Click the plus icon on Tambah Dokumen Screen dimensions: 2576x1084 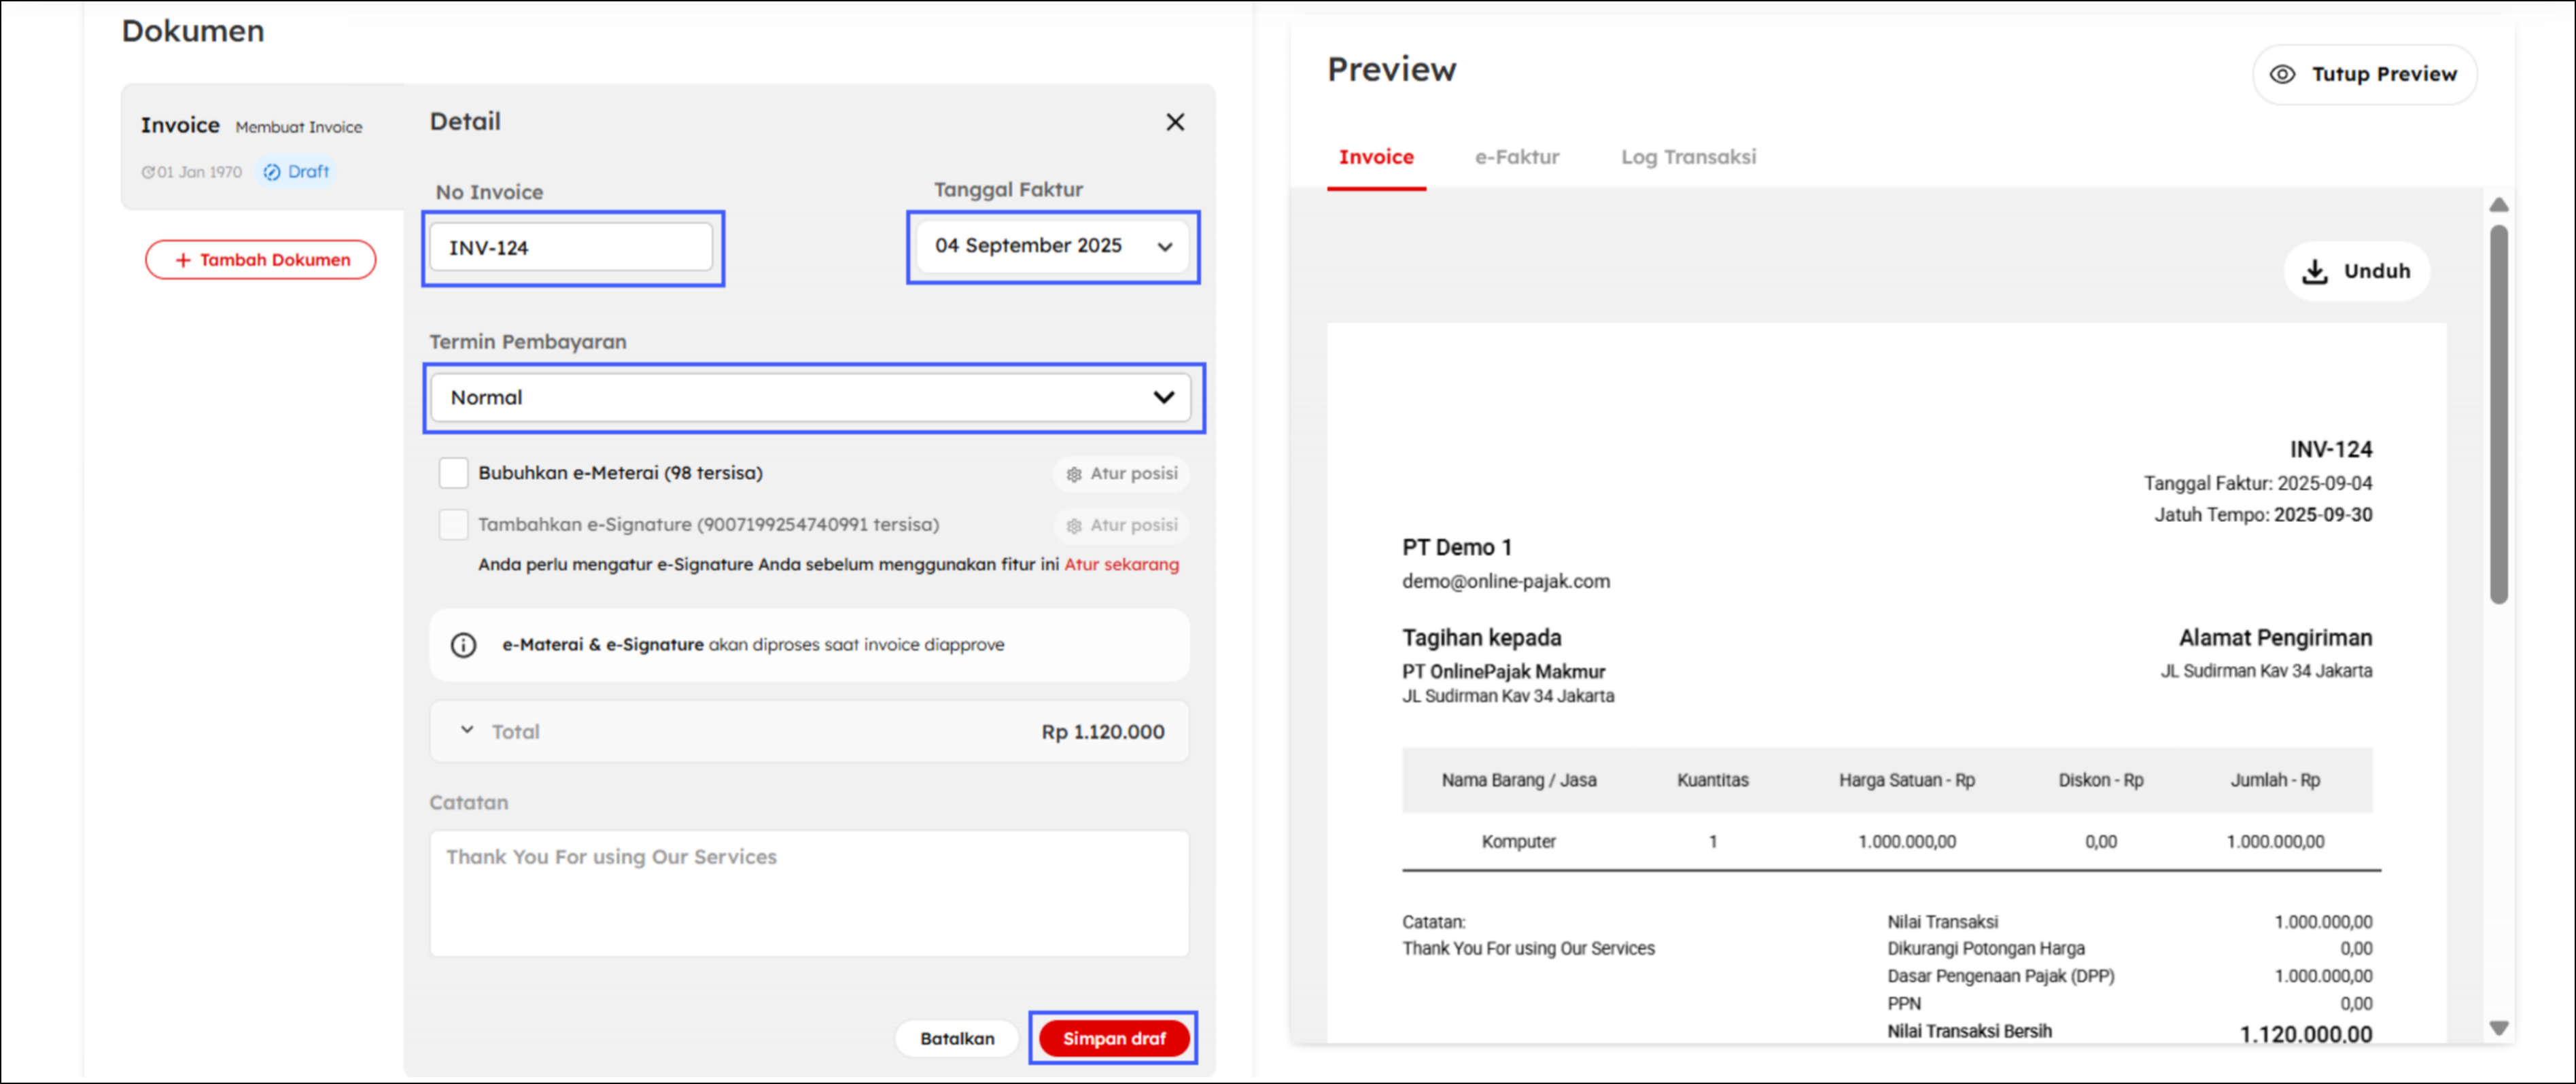tap(183, 260)
